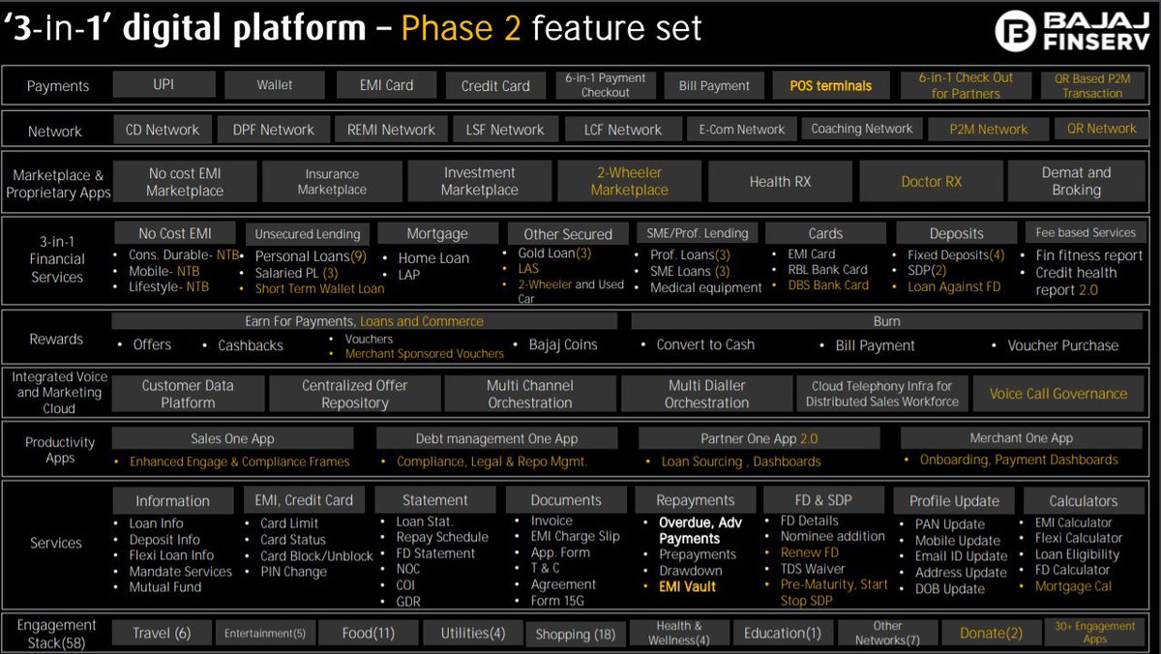Click the SME/Prof. Lending header
Image resolution: width=1161 pixels, height=654 pixels.
697,233
